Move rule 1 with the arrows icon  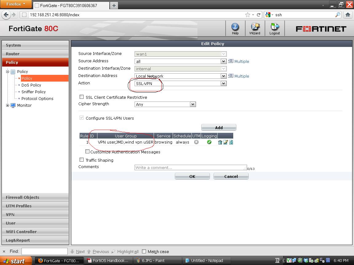tap(231, 142)
